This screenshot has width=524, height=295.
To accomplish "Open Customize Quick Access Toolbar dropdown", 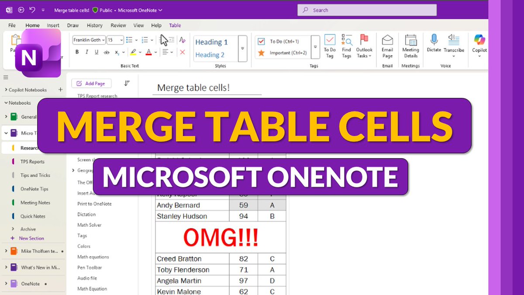I will click(x=43, y=10).
